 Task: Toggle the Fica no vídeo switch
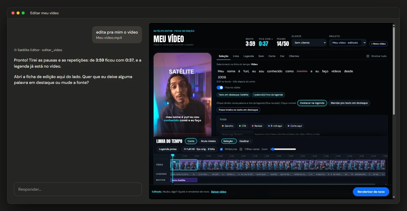[x=220, y=87]
